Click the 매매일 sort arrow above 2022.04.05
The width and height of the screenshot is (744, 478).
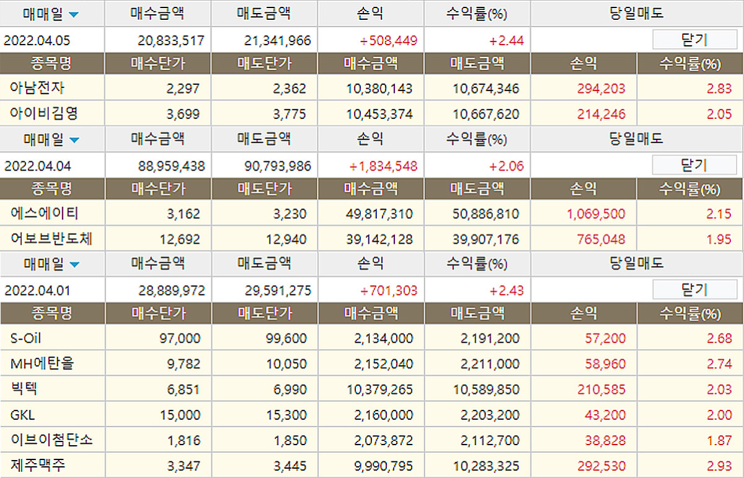coord(74,14)
